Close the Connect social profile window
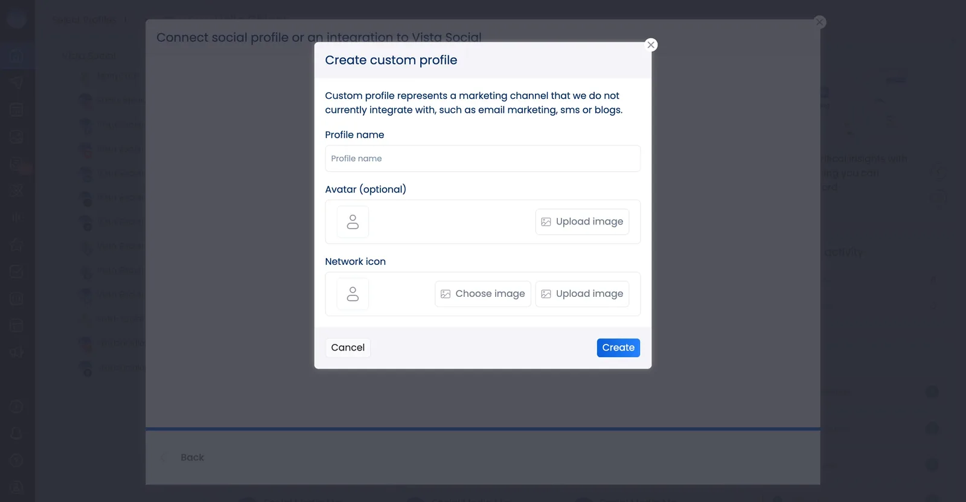The width and height of the screenshot is (966, 502). 819,22
